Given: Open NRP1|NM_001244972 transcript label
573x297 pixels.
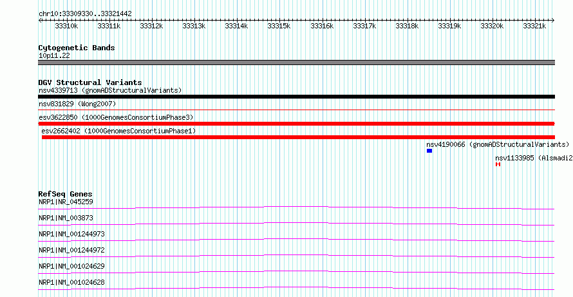Looking at the screenshot, I should point(71,250).
